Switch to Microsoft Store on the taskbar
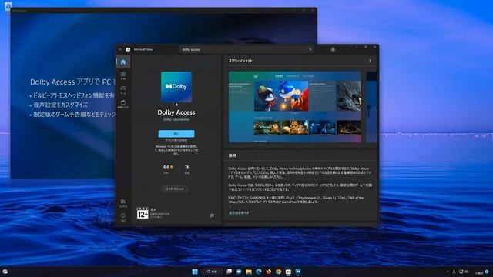This screenshot has width=493, height=277. point(288,272)
